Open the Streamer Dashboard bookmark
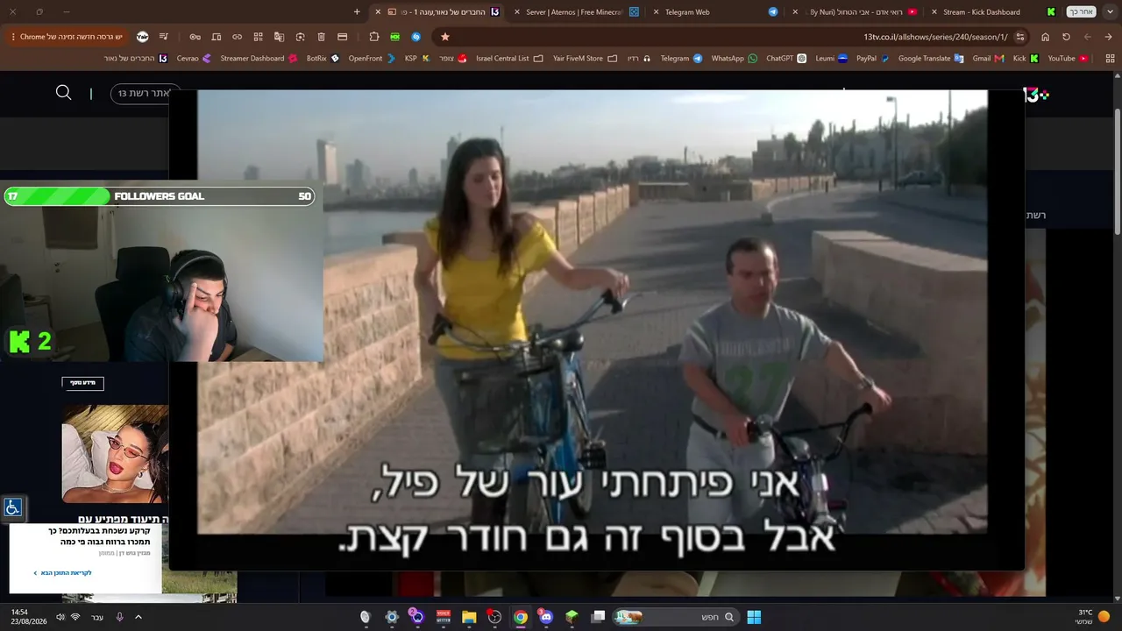The width and height of the screenshot is (1122, 631). 260,59
